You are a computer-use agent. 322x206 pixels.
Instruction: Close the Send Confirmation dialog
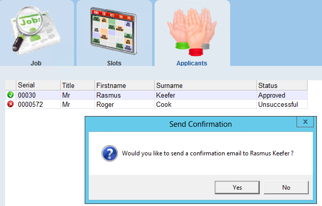[x=305, y=122]
